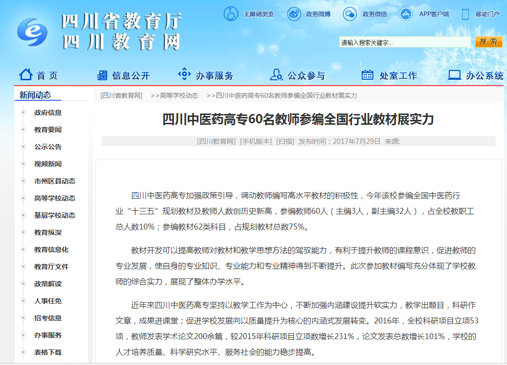Open the APP客户端 app store icon

(406, 14)
